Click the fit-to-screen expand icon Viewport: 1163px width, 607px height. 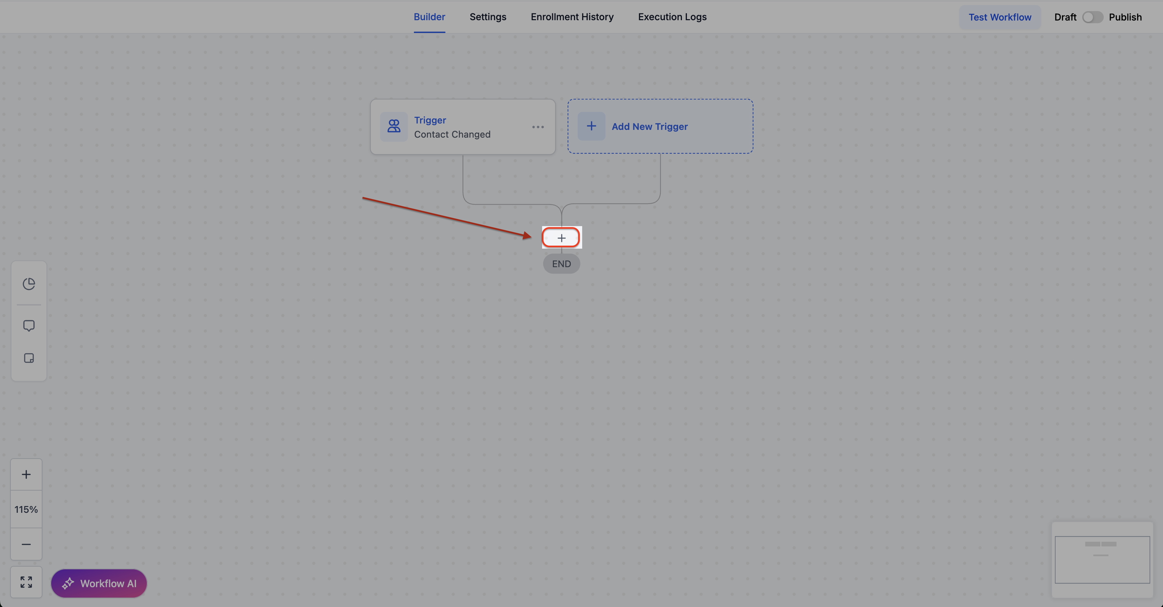point(26,582)
